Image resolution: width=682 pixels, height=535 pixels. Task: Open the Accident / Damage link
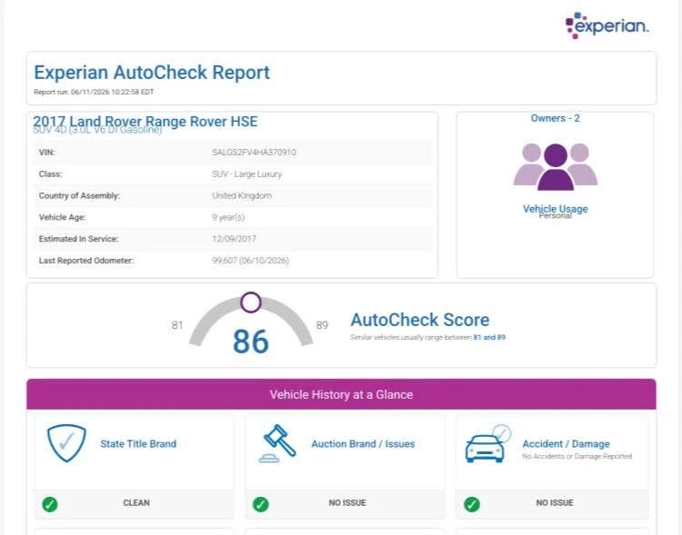click(566, 444)
